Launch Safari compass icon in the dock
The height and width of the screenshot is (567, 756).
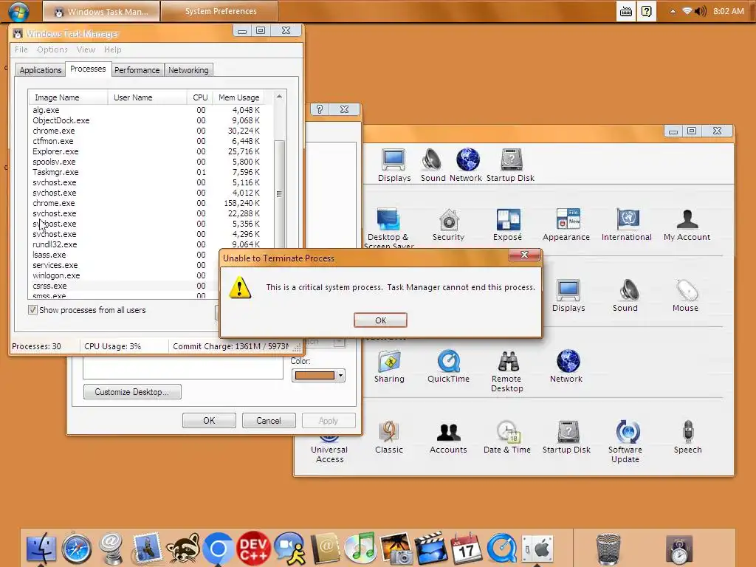click(x=76, y=549)
